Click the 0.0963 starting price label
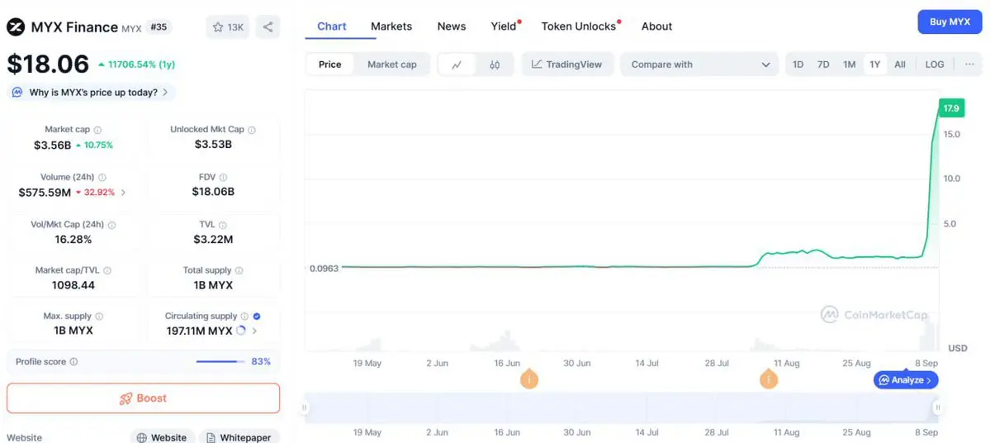The width and height of the screenshot is (990, 443). (324, 268)
